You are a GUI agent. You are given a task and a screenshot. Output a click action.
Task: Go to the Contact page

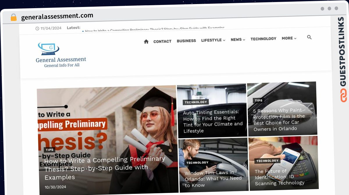point(162,41)
